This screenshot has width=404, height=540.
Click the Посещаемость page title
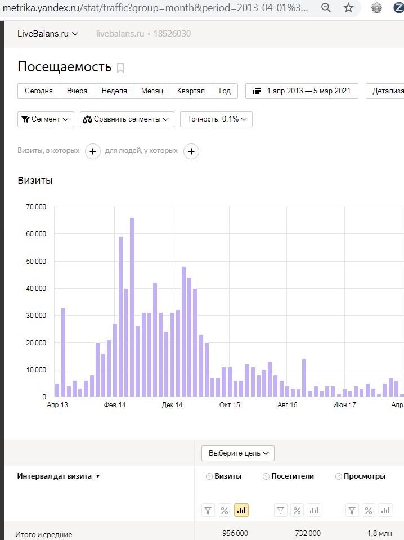(x=64, y=67)
